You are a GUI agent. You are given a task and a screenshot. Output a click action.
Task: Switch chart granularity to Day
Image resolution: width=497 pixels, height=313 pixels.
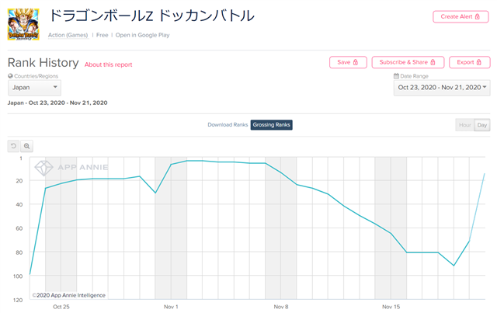[482, 125]
